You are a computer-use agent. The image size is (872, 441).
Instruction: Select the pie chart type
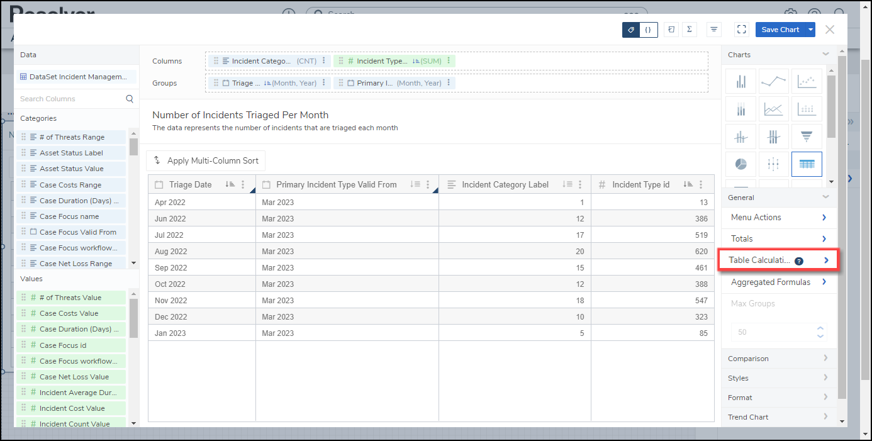(741, 164)
